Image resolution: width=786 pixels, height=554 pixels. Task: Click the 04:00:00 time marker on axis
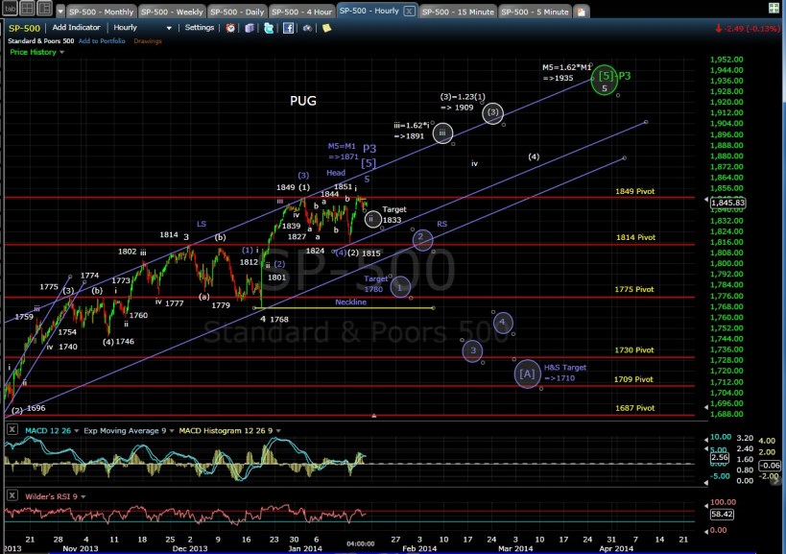[361, 544]
